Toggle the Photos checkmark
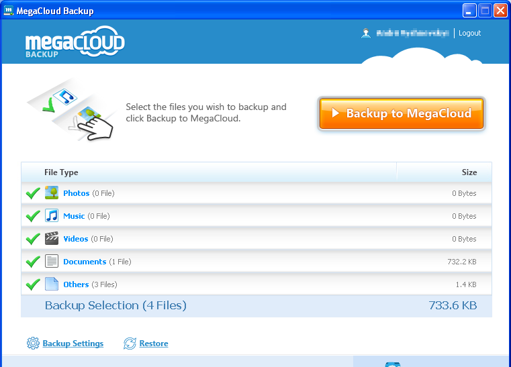Screen dimensions: 511x367 click(33, 193)
